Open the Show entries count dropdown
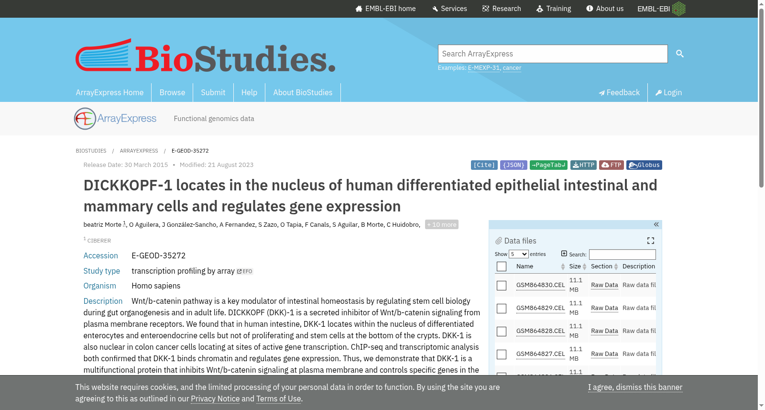765x410 pixels. click(518, 254)
